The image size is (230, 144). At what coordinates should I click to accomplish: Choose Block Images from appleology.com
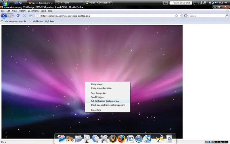click(x=108, y=105)
